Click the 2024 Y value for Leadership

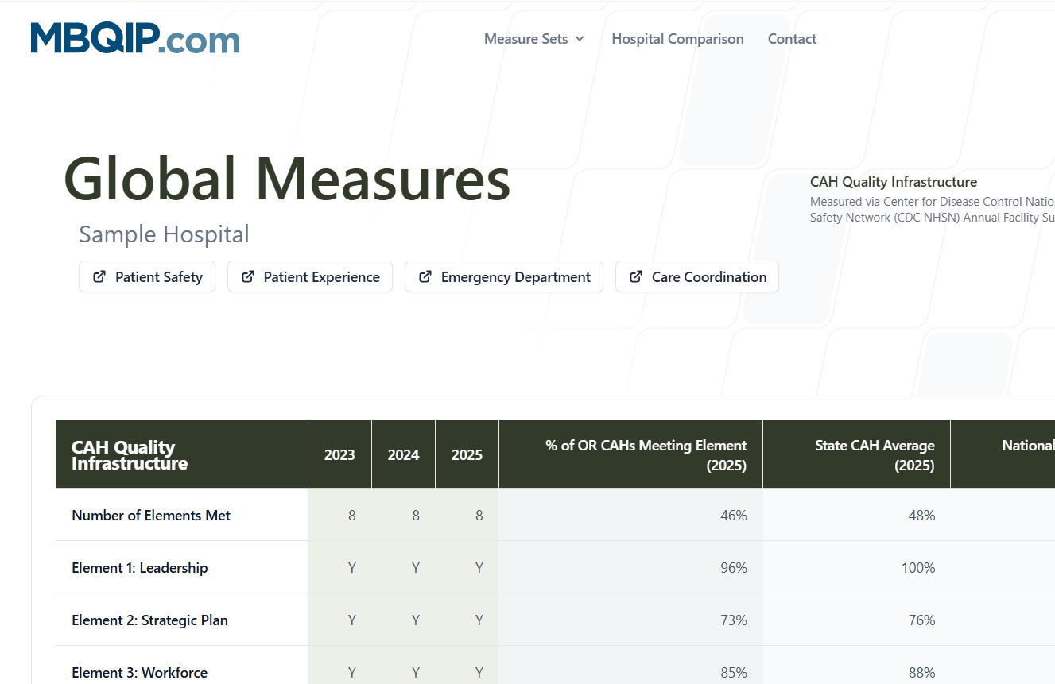(416, 568)
